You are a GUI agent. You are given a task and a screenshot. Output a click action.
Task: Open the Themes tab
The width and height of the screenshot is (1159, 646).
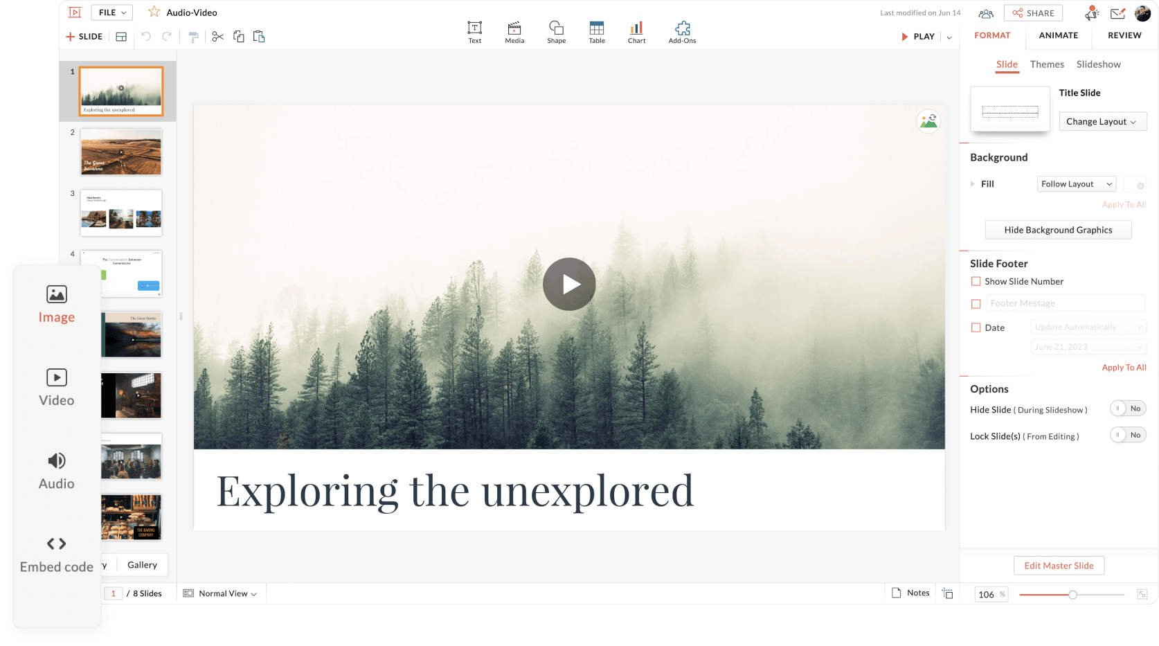click(1046, 64)
